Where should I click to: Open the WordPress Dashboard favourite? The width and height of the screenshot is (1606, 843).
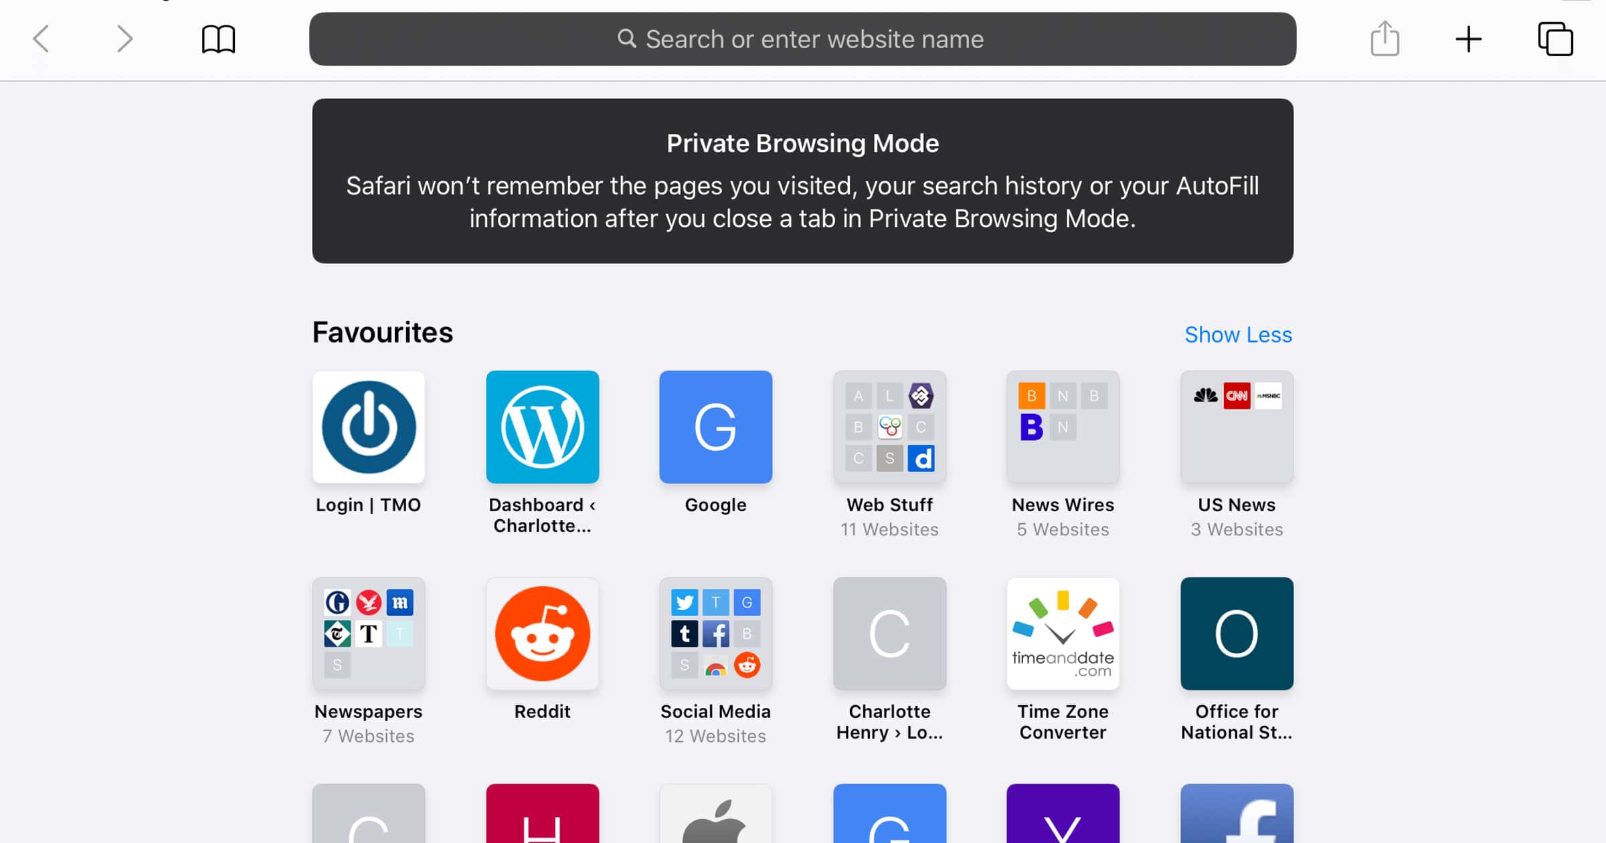(x=542, y=427)
